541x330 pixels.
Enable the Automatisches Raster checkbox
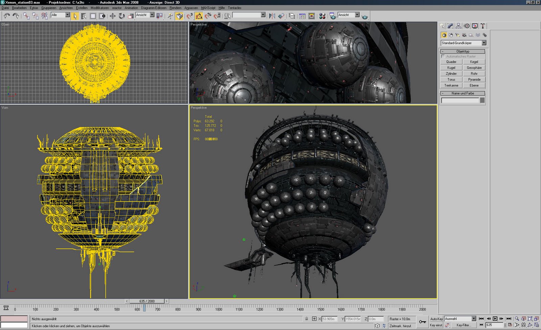pyautogui.click(x=443, y=56)
